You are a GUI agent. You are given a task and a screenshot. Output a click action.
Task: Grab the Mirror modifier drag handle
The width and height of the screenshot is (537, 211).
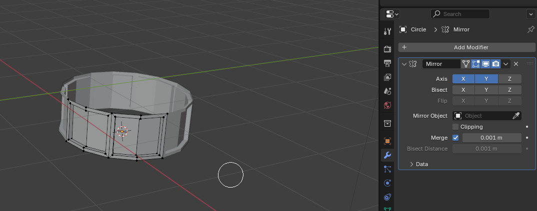530,64
